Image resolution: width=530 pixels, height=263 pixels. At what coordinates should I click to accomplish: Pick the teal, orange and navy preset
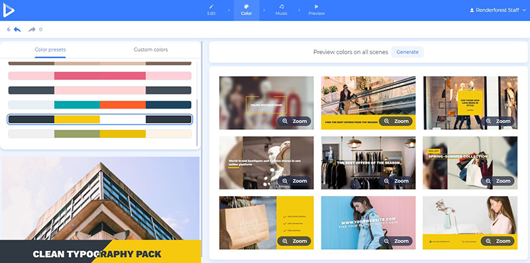click(100, 105)
